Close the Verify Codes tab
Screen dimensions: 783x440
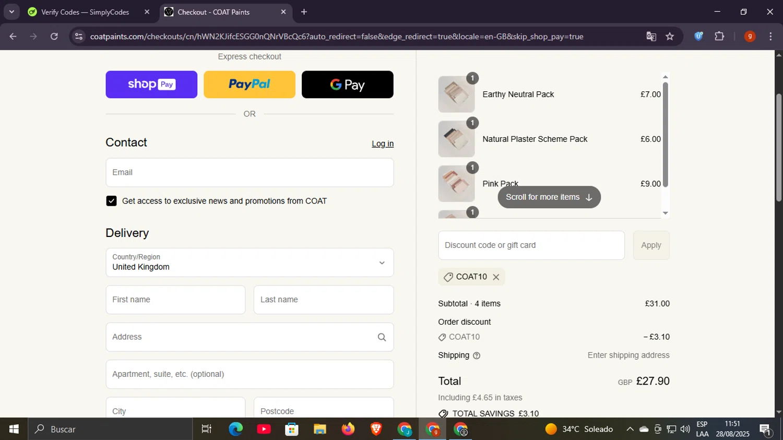click(x=147, y=12)
